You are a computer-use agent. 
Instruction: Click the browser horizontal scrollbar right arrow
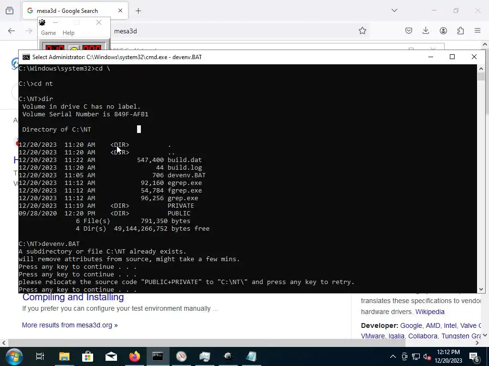477,343
